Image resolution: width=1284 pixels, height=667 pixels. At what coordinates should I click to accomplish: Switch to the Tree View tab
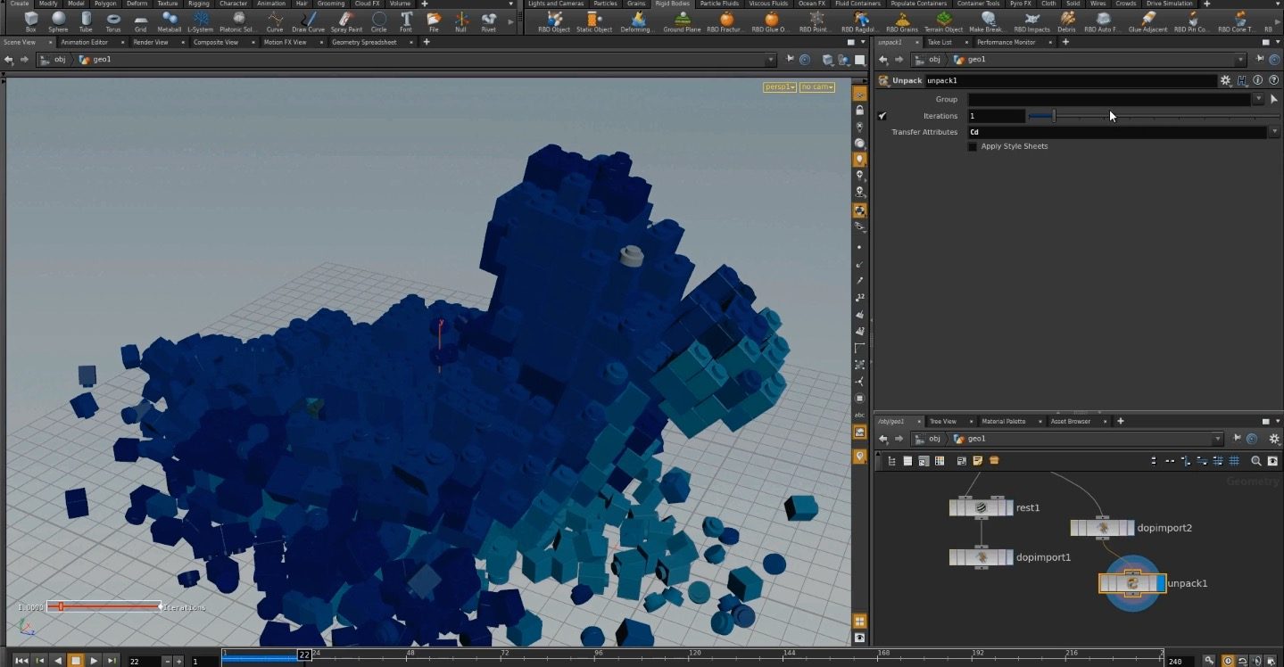(x=942, y=421)
